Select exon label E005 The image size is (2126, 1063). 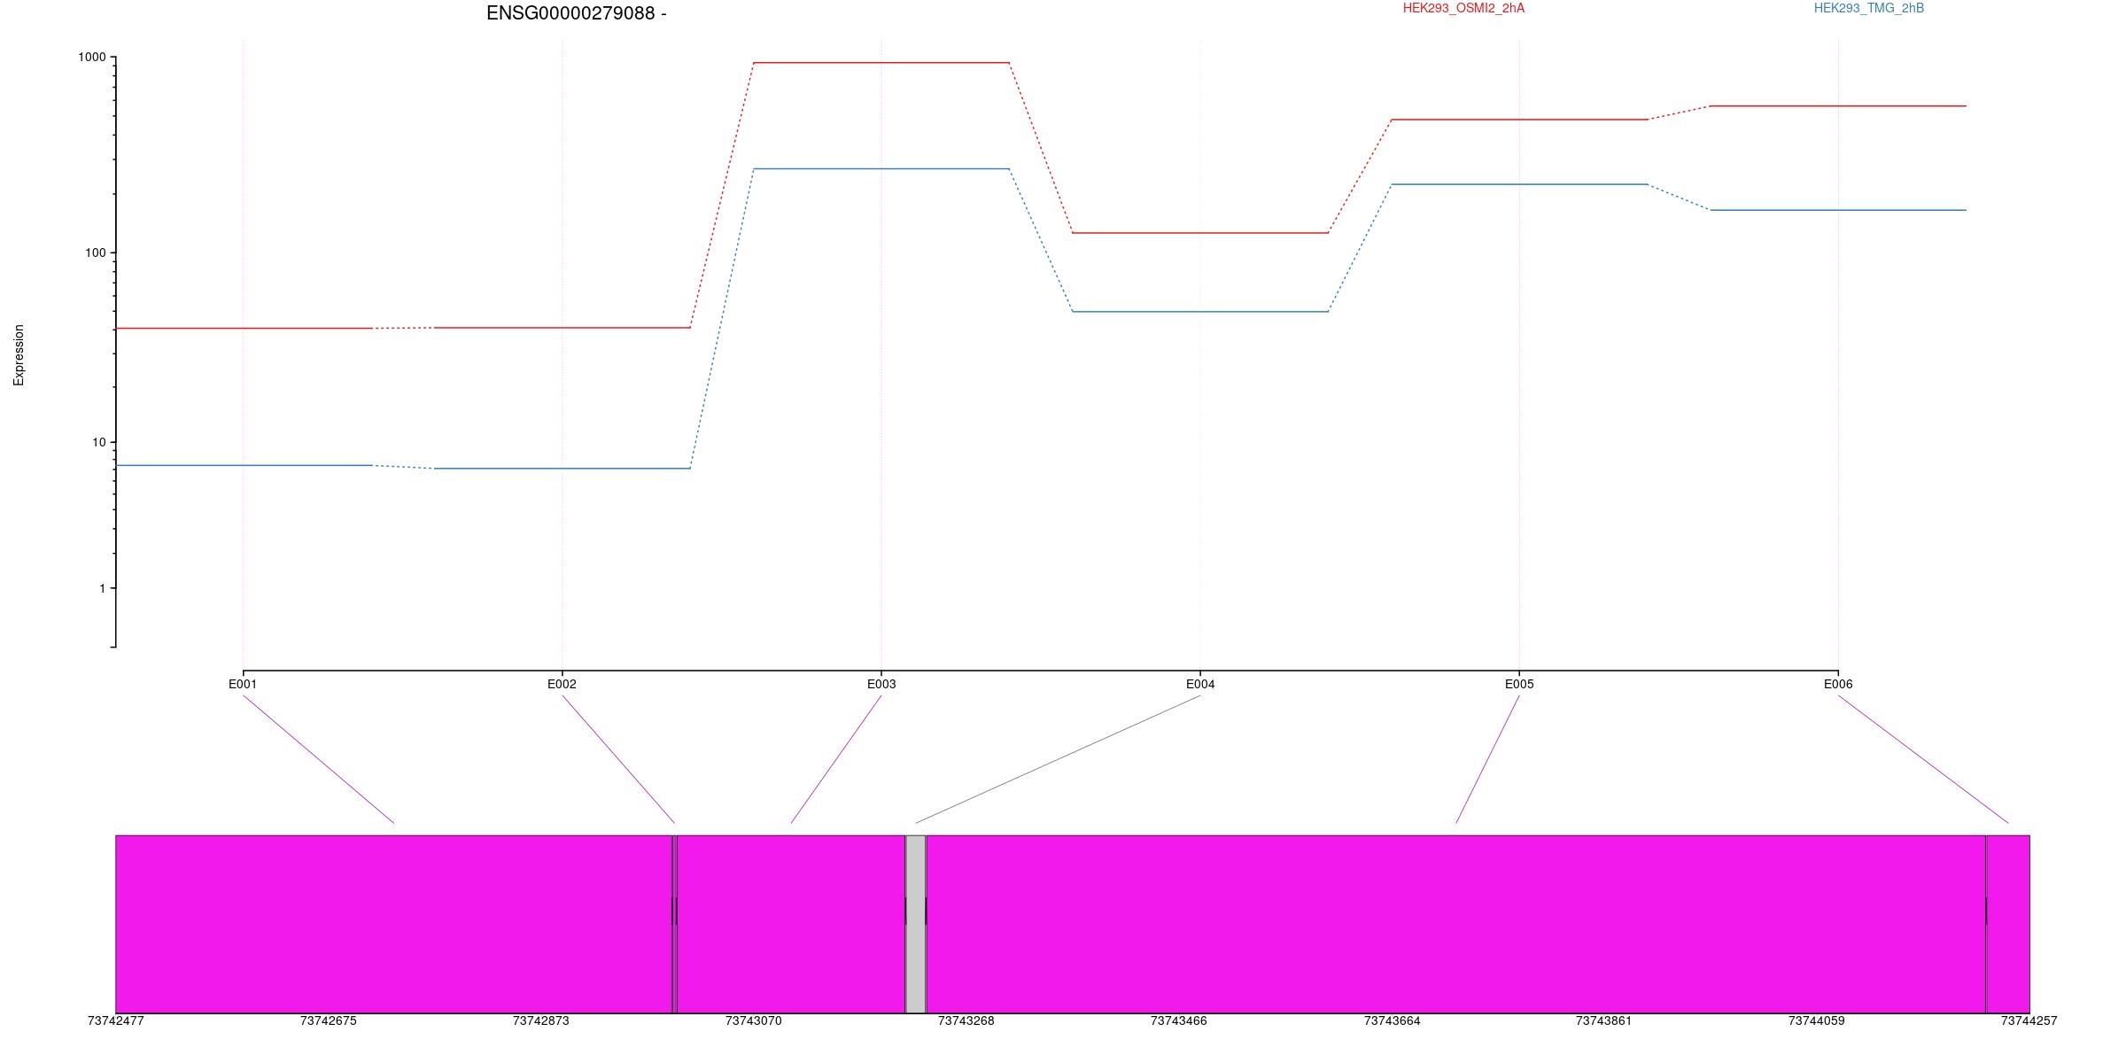1519,684
